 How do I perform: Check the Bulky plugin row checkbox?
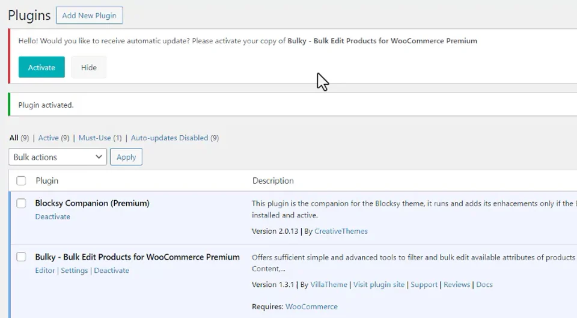tap(21, 257)
